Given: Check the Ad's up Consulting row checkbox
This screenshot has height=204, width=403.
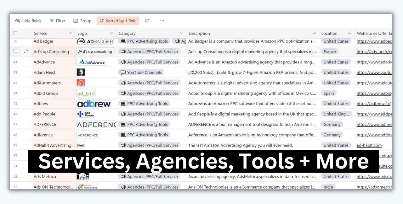Looking at the screenshot, I should [x=15, y=51].
